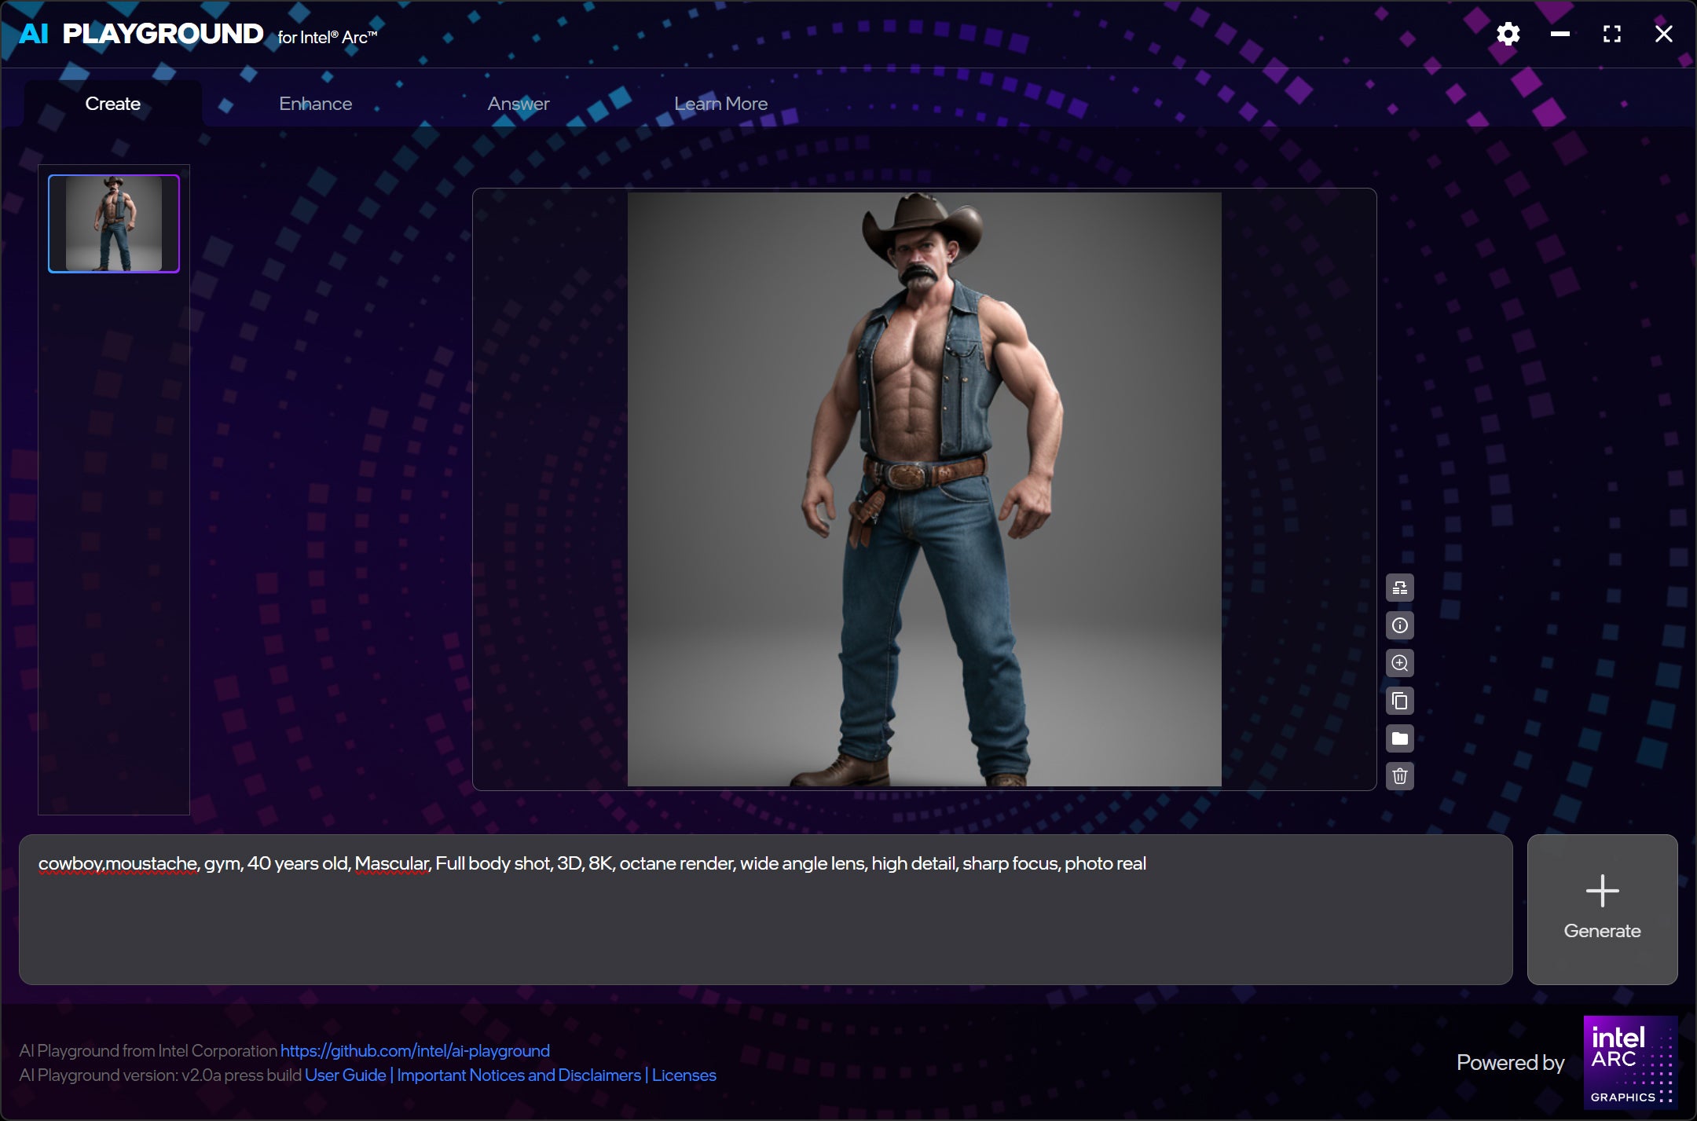Open the image folder via the folder icon
This screenshot has width=1697, height=1121.
[1399, 738]
